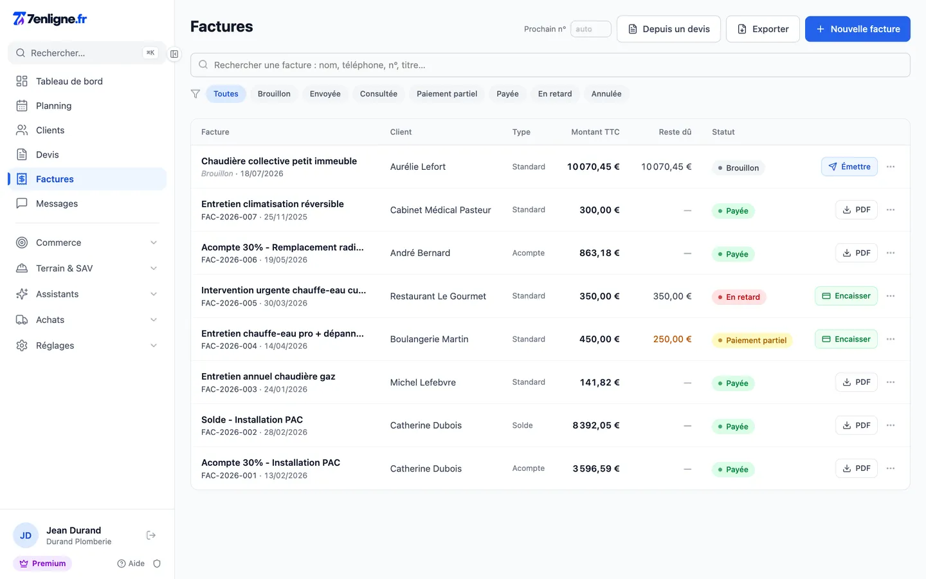Click Depuis un devis button
The height and width of the screenshot is (579, 926).
click(x=669, y=29)
